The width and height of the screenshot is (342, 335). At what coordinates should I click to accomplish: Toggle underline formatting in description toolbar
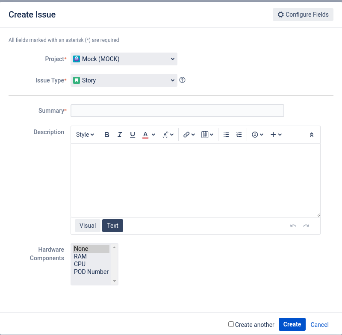133,135
